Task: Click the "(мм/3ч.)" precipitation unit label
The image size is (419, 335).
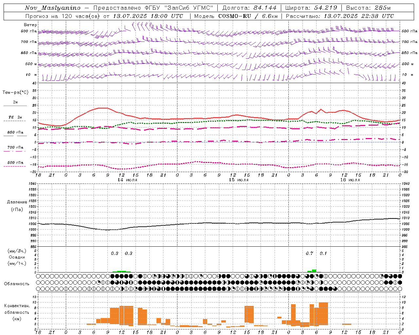Action: point(17,251)
